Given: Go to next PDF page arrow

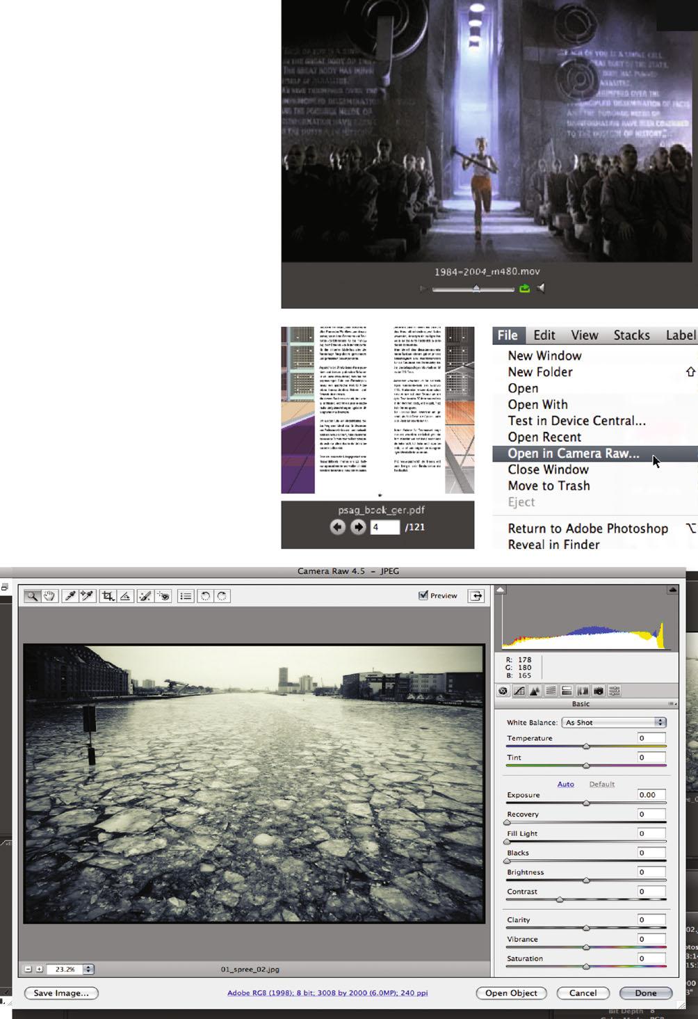Looking at the screenshot, I should (358, 527).
